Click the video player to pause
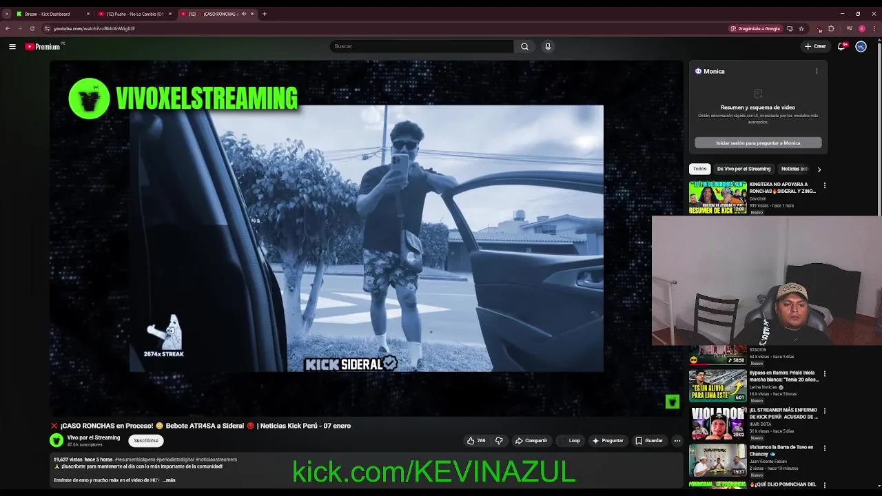This screenshot has width=882, height=496. click(366, 238)
